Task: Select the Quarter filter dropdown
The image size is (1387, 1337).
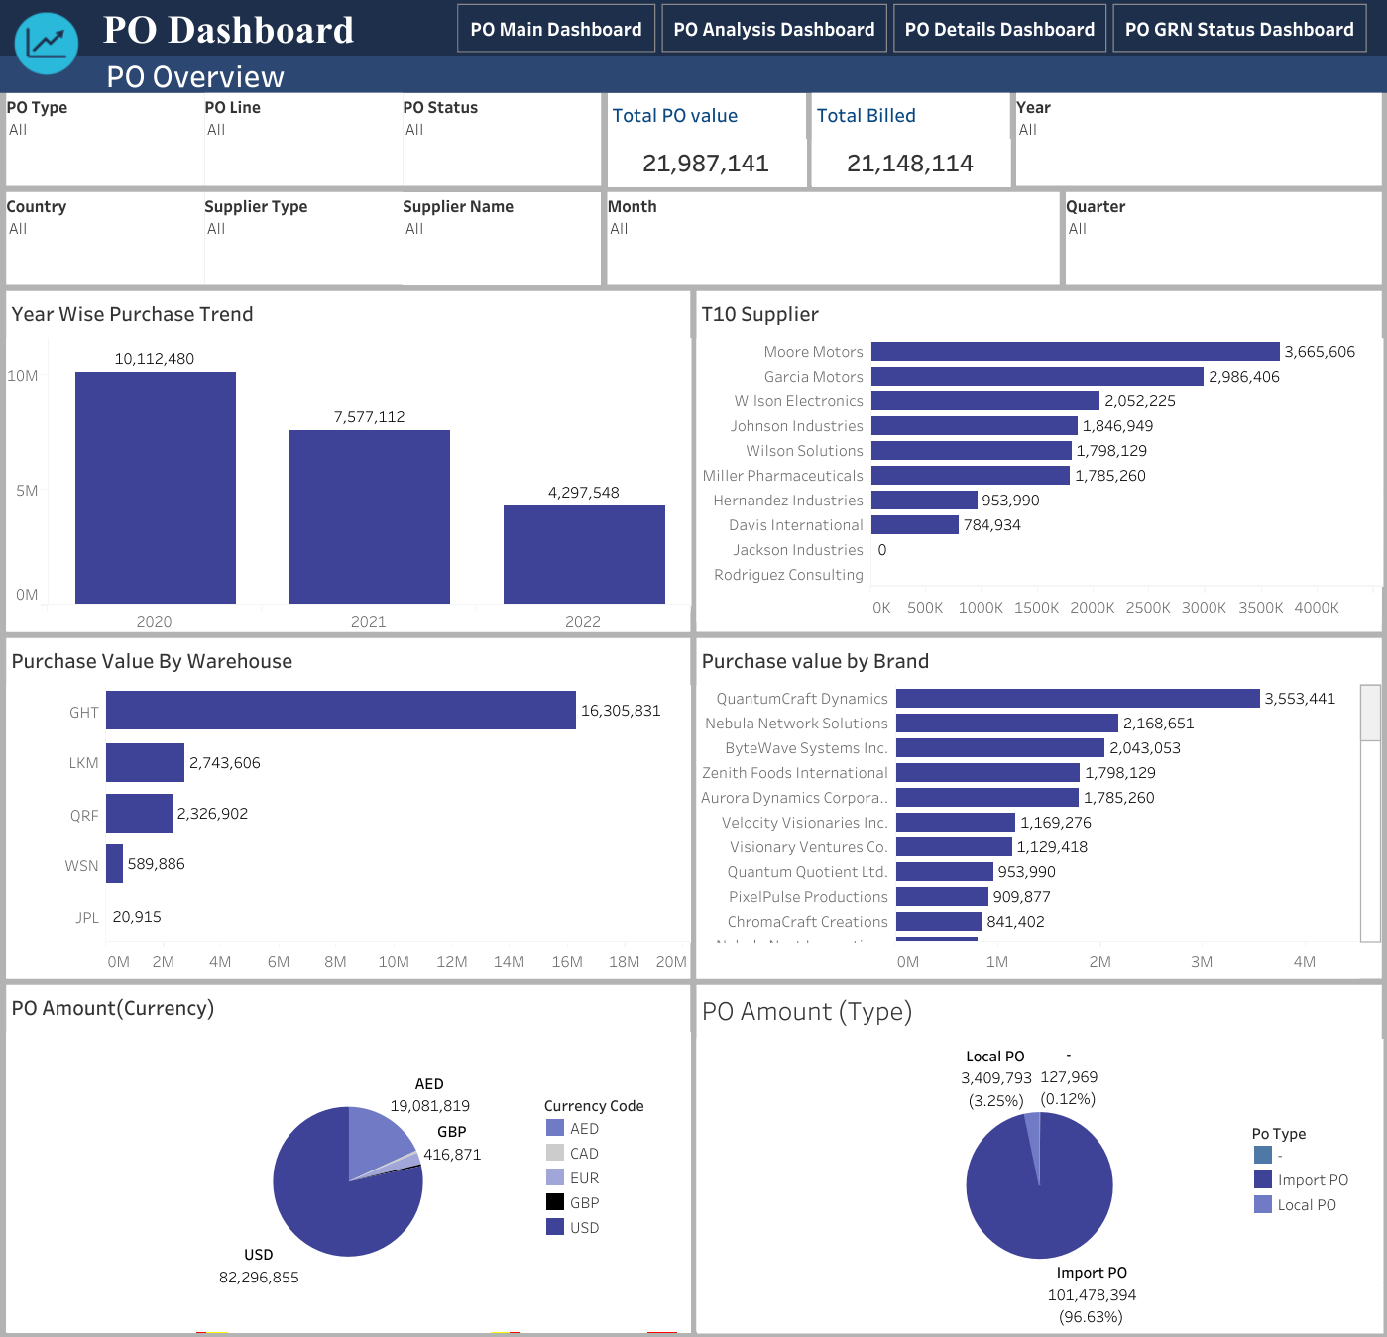Action: coord(1221,229)
